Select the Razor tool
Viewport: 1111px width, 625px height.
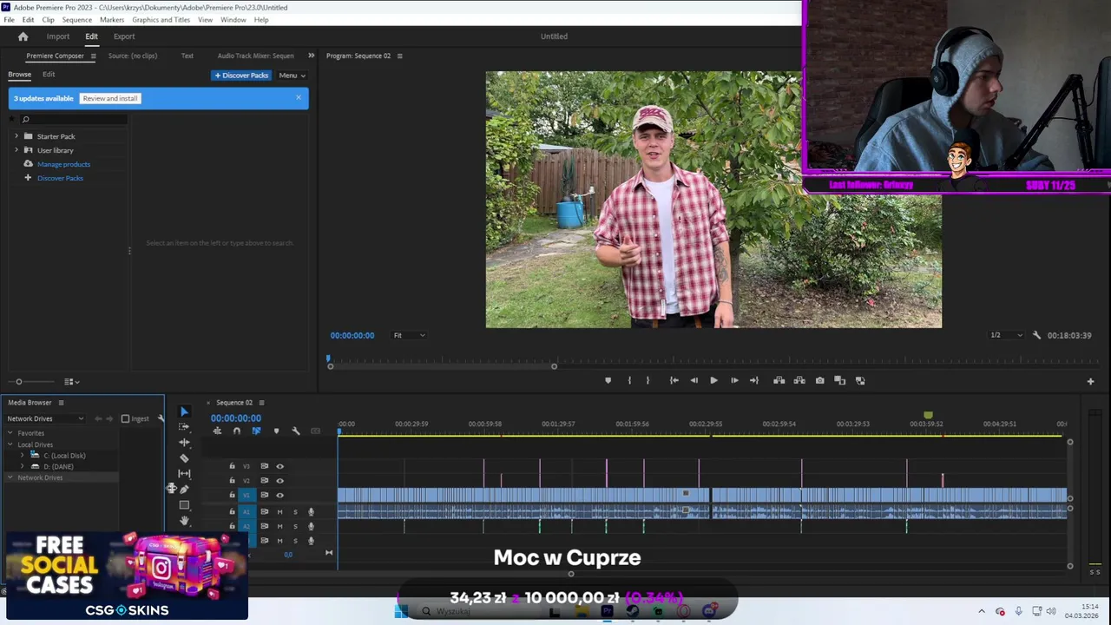pyautogui.click(x=184, y=457)
